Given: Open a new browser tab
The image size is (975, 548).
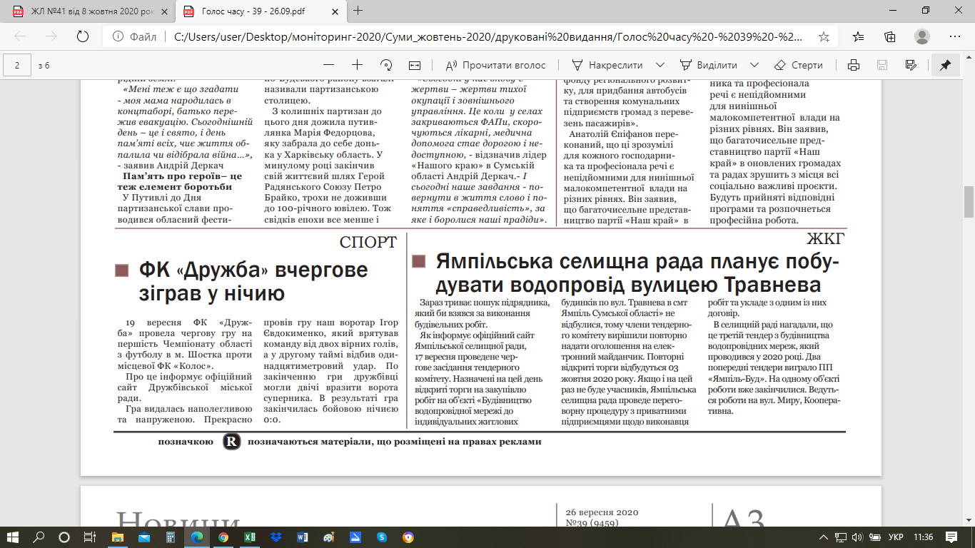Looking at the screenshot, I should (x=358, y=11).
